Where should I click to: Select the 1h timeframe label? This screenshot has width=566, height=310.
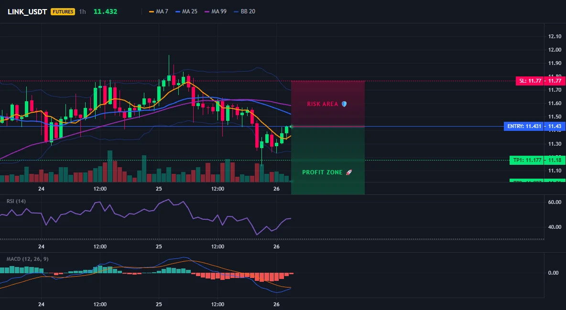click(83, 11)
